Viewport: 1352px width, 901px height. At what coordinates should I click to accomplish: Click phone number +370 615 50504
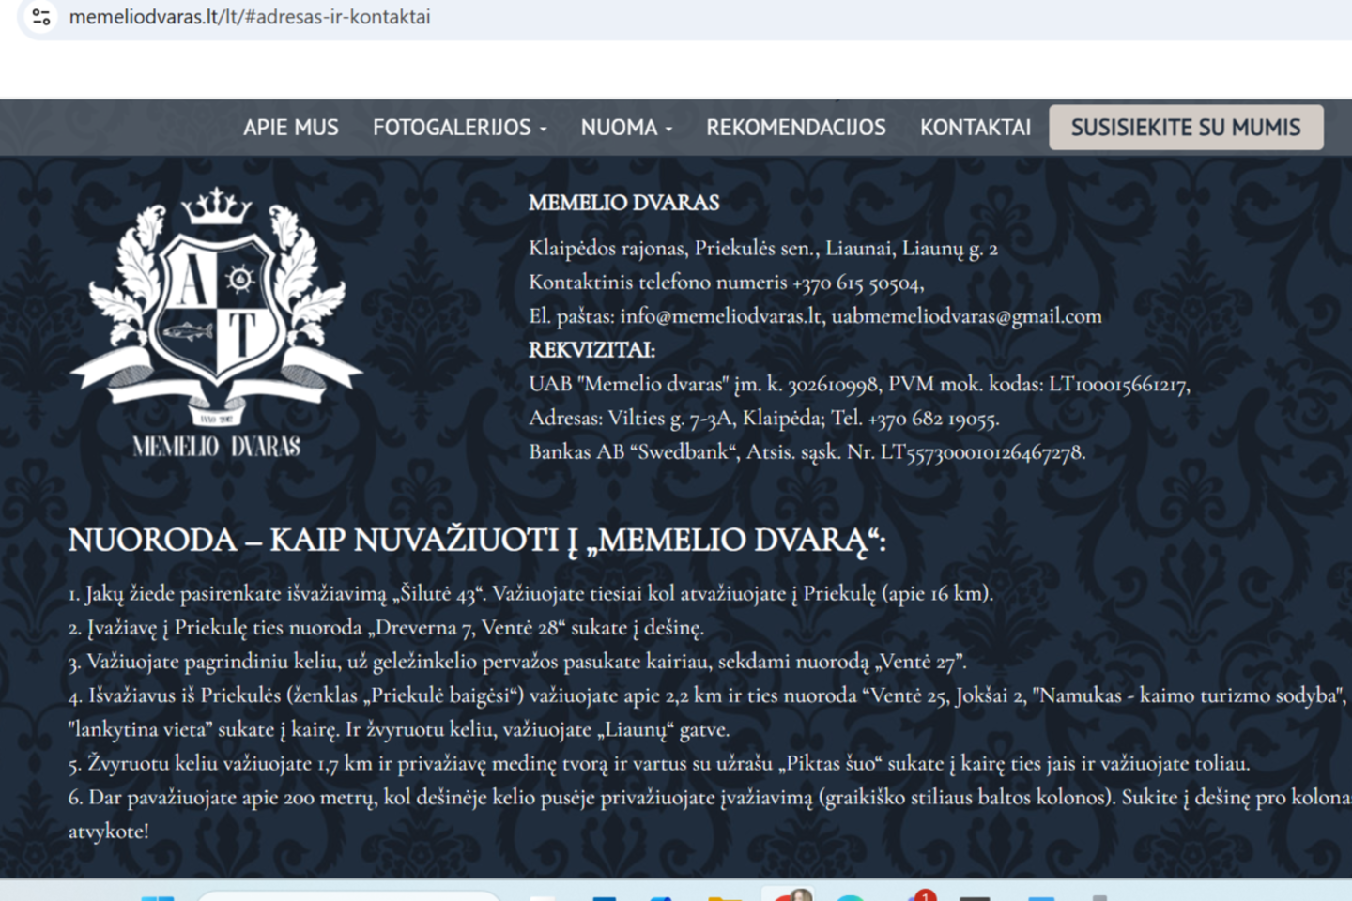pos(857,283)
